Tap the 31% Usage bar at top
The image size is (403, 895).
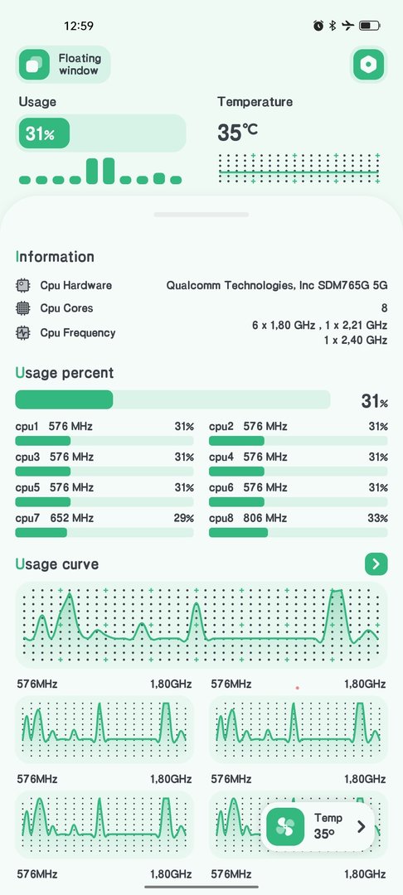pyautogui.click(x=100, y=133)
